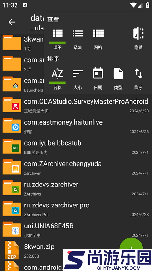Click the 小北学生 subtitle text
Image resolution: width=152 pixels, height=271 pixels.
coord(32,235)
